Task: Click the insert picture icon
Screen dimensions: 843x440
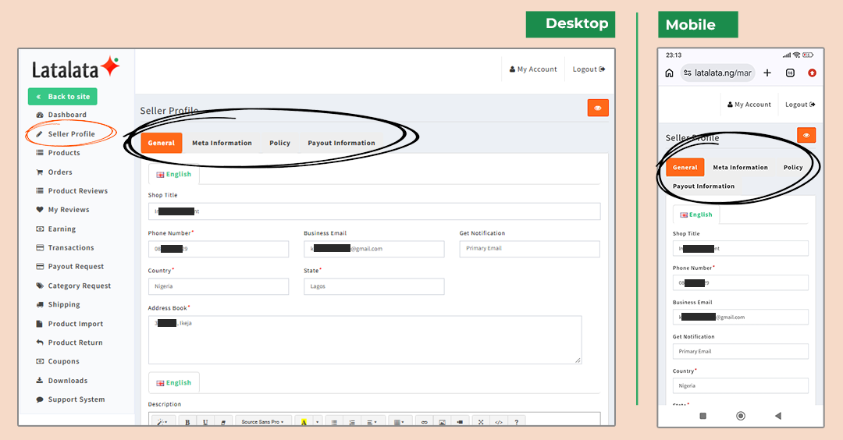Action: click(442, 422)
